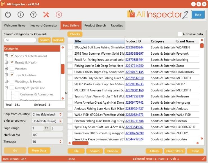Check the Costumes & Accessories subcategory
This screenshot has width=208, height=163.
[x=17, y=94]
